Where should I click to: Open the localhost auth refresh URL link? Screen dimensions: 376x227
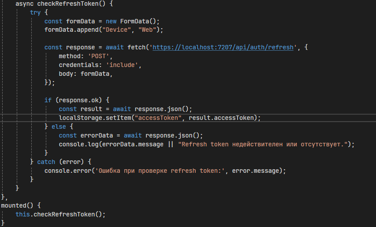point(223,48)
